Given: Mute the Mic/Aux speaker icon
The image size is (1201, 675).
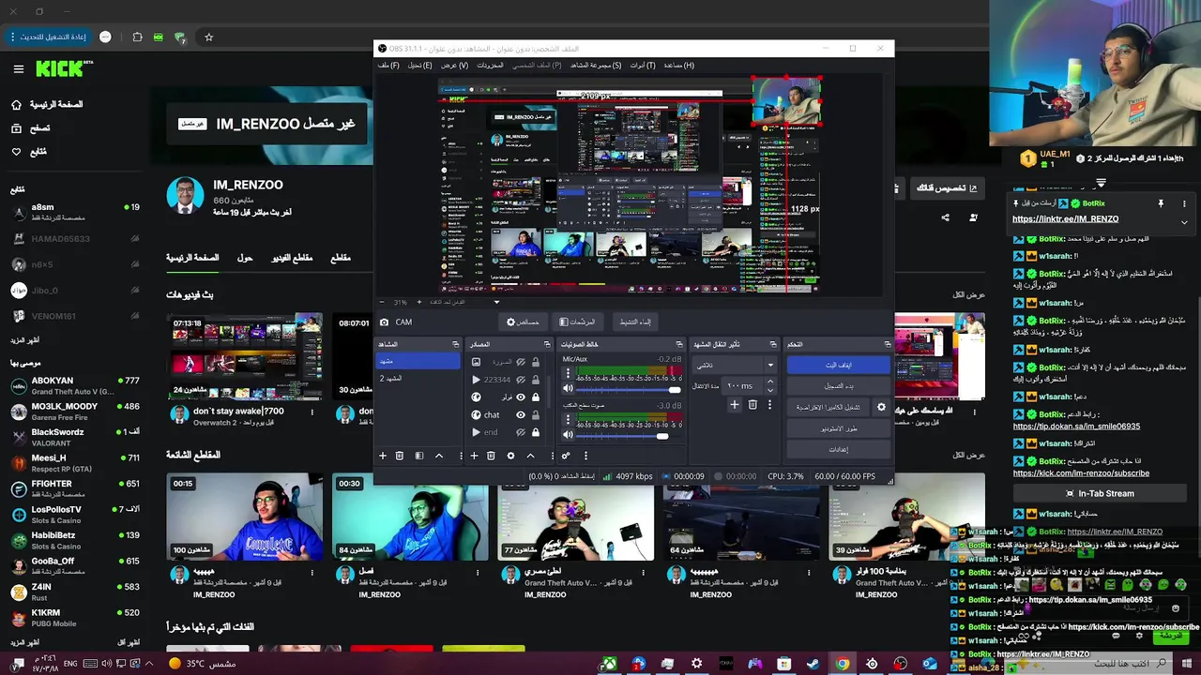Looking at the screenshot, I should [x=568, y=388].
